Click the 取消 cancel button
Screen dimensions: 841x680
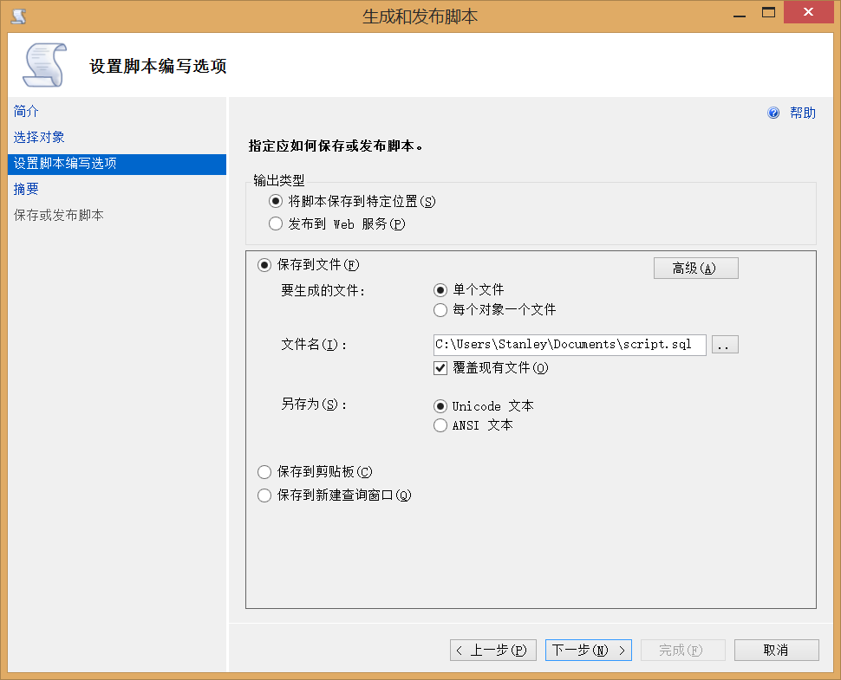tap(776, 650)
